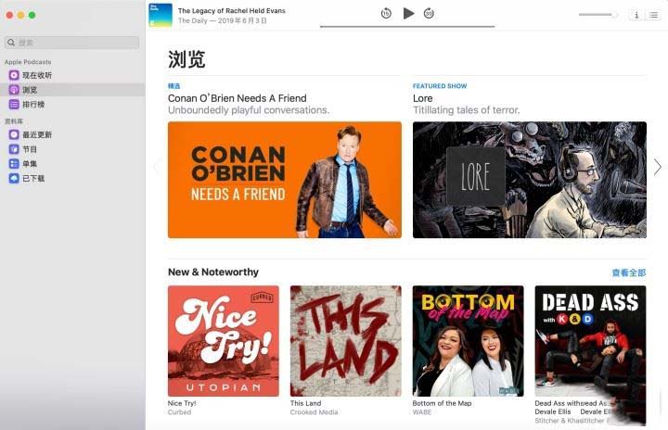This screenshot has height=430, width=668.
Task: Adjust the volume slider
Action: click(598, 15)
